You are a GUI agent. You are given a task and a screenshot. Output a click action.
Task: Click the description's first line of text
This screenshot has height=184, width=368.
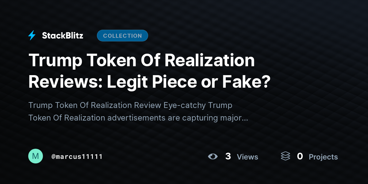pos(130,105)
